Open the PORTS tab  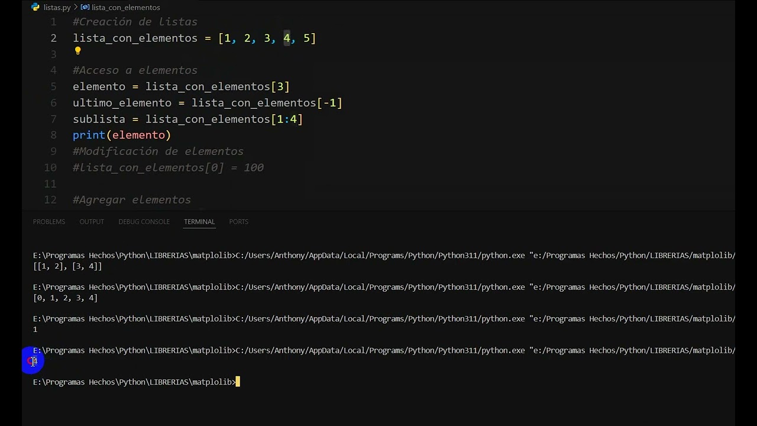click(x=238, y=221)
